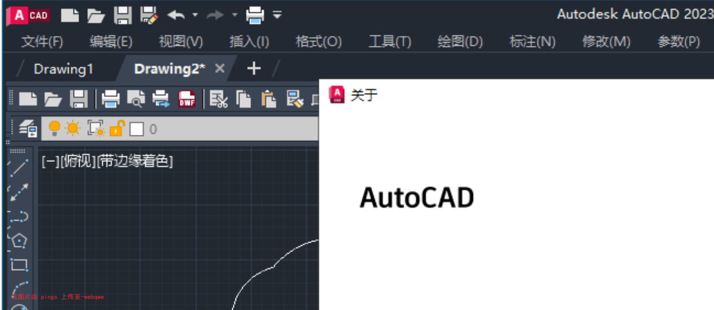Viewport: 714px width, 310px height.
Task: Toggle layer 0 viewport freeze icon
Action: pyautogui.click(x=96, y=129)
